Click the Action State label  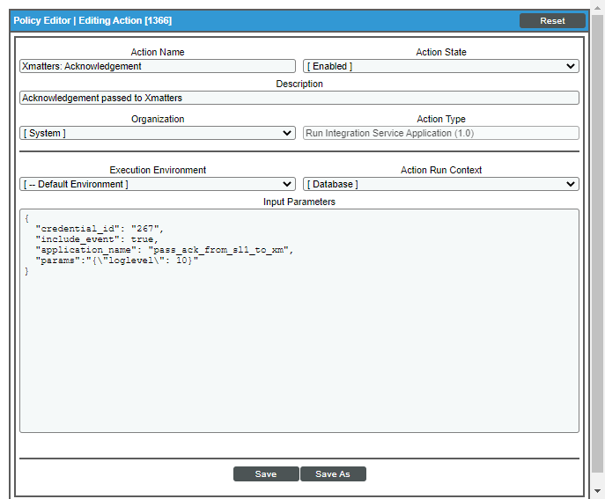point(441,52)
